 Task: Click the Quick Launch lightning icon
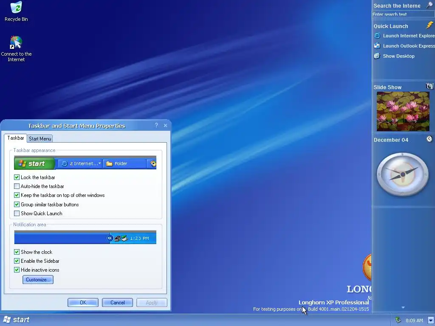[x=429, y=25]
